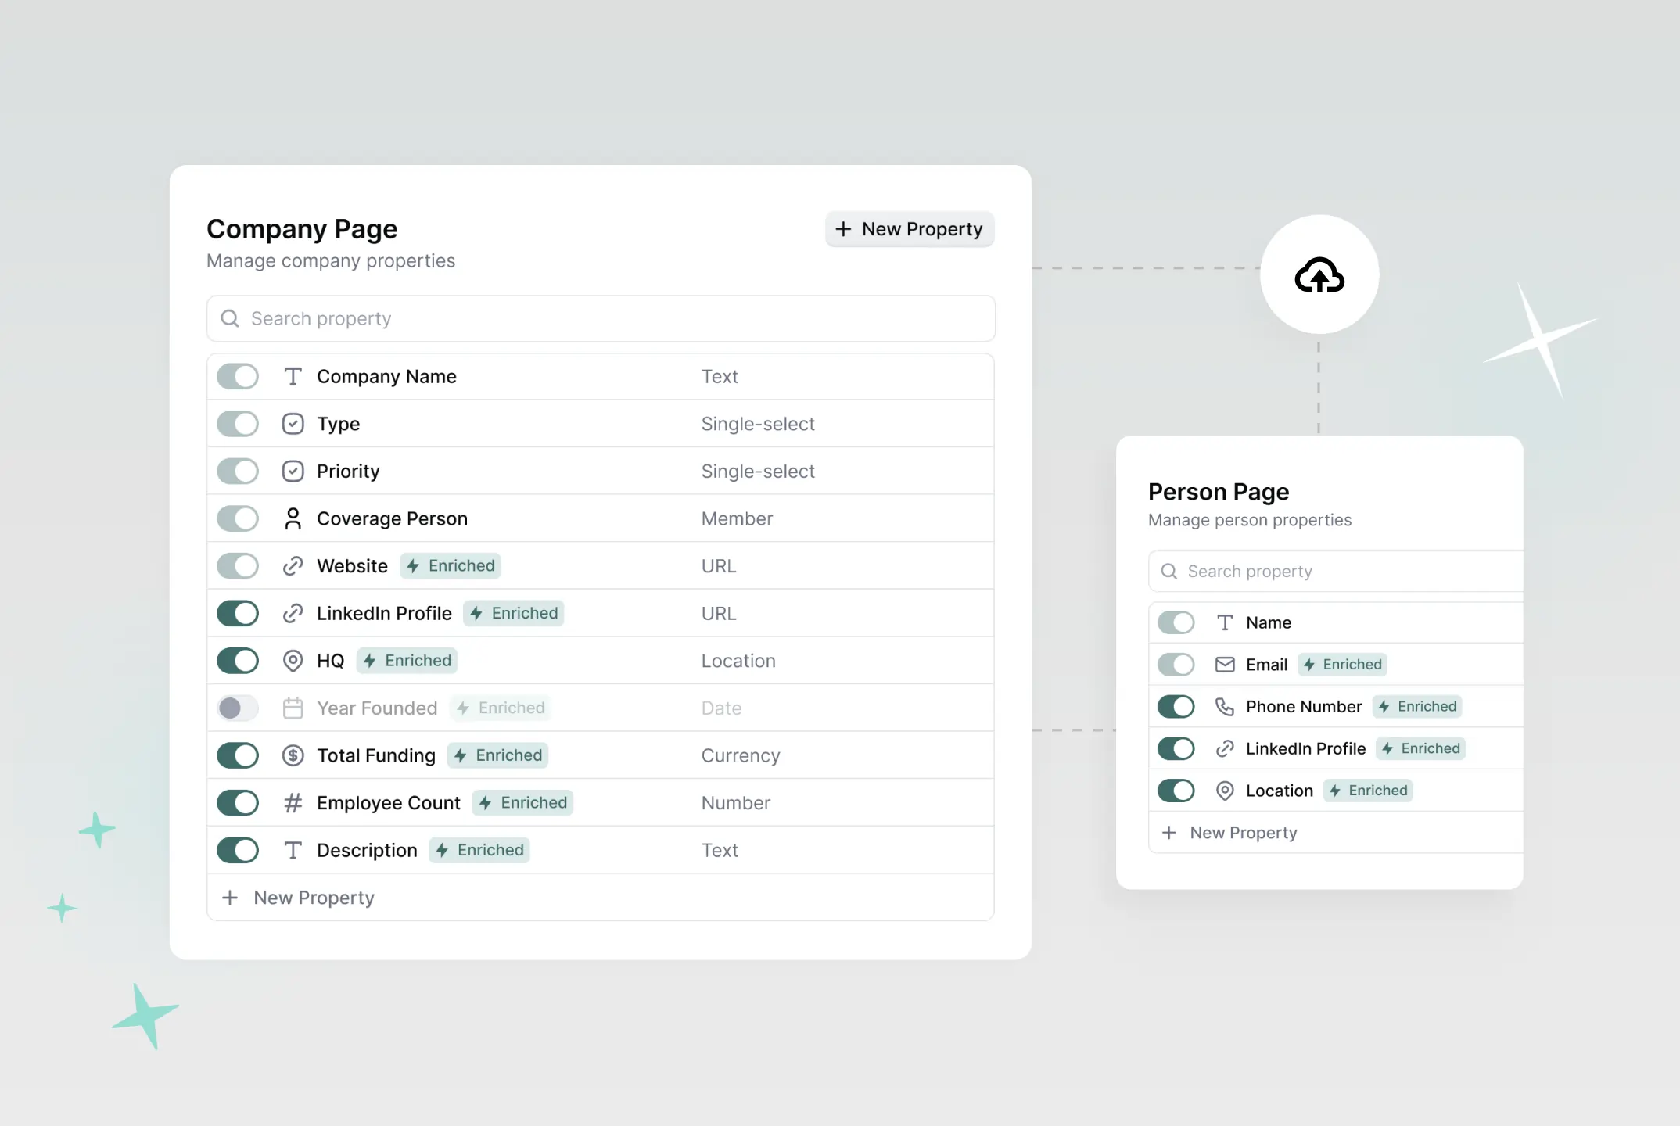This screenshot has width=1680, height=1126.
Task: Click the phone icon beside Phone Number
Action: click(x=1225, y=707)
